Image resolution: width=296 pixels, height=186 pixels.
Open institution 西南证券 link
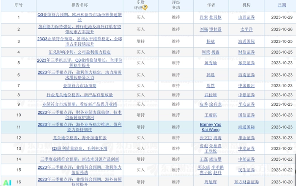(247, 75)
